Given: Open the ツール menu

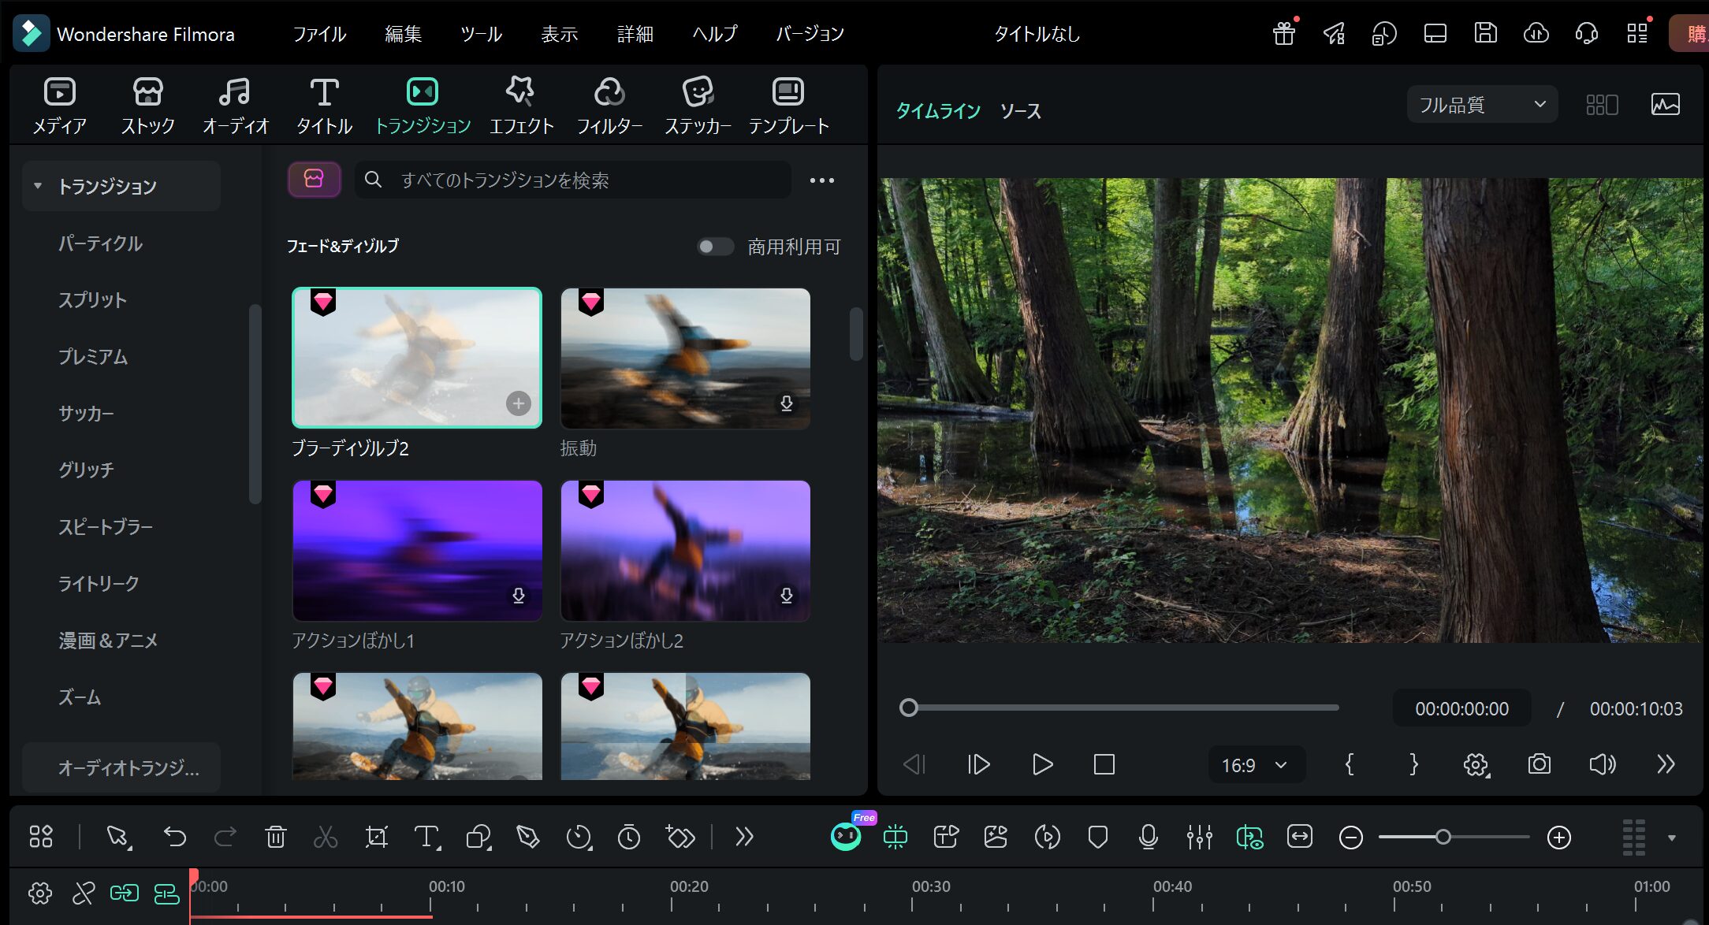Looking at the screenshot, I should [481, 34].
